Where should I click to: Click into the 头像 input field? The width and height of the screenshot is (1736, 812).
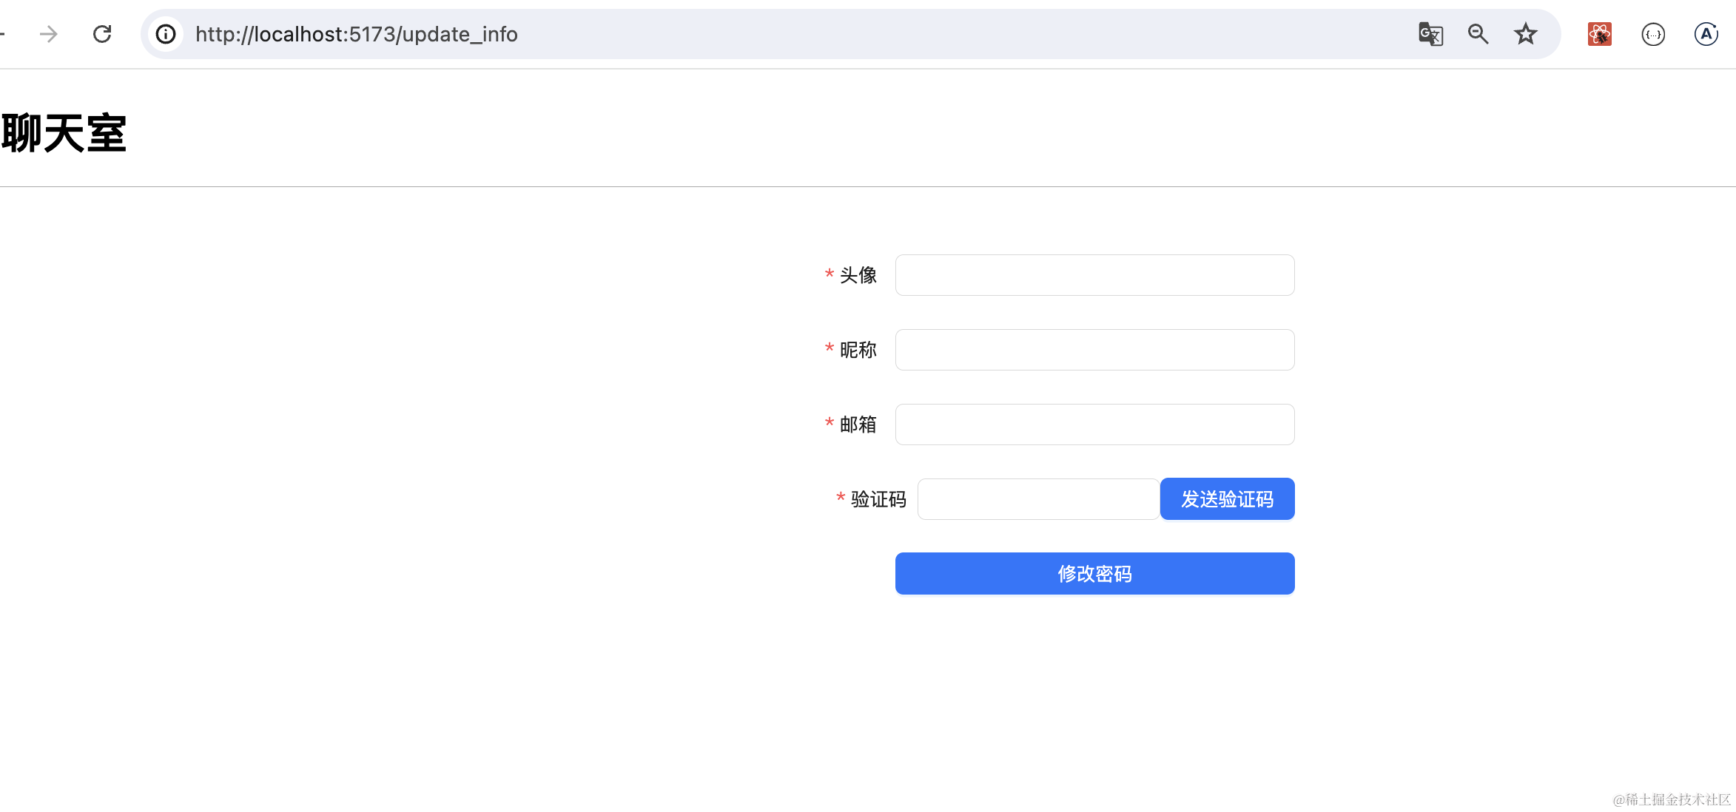tap(1094, 275)
